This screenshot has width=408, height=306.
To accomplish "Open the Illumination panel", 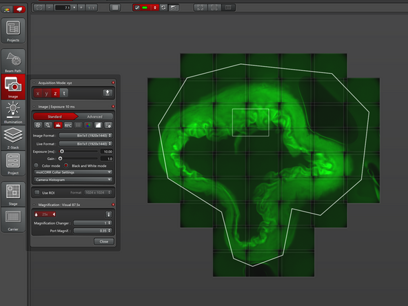I will tap(13, 112).
